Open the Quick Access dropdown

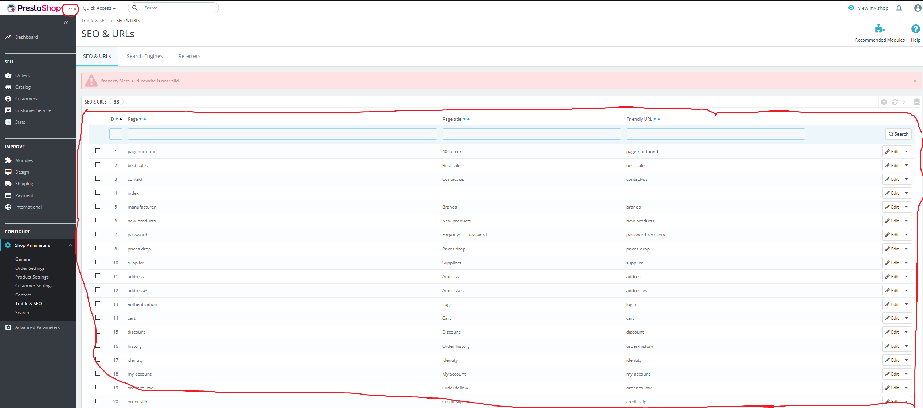(99, 8)
